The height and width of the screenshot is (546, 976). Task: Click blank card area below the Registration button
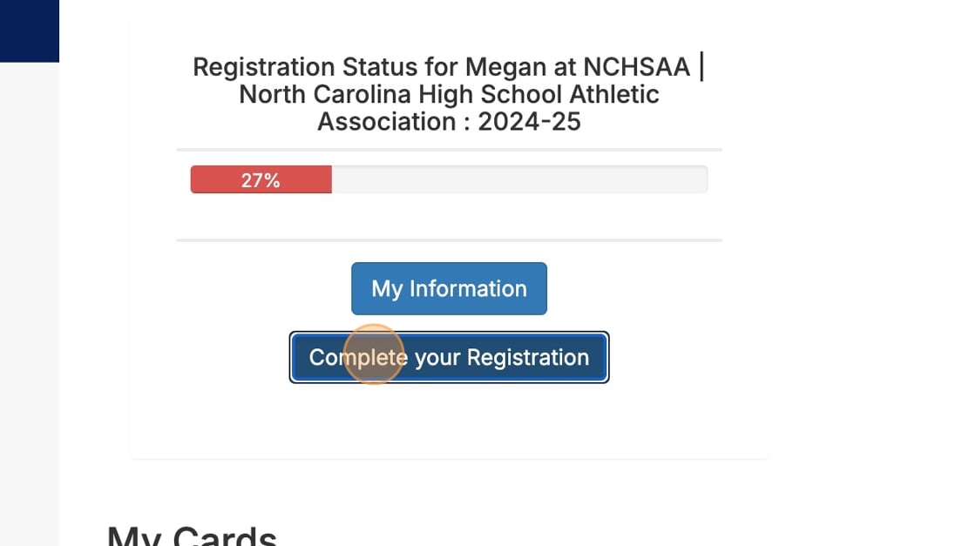pos(449,422)
